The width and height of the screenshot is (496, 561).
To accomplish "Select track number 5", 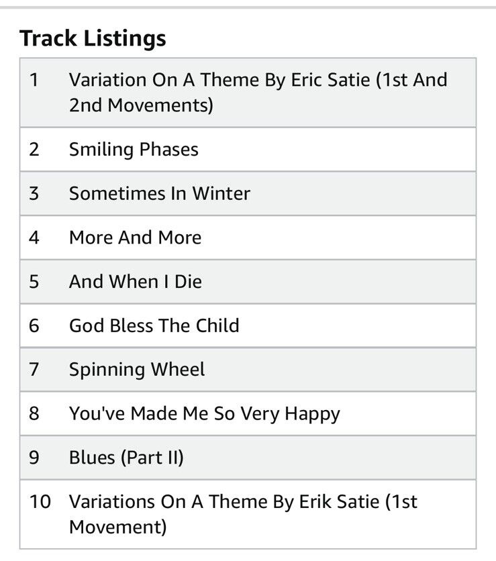I will [34, 281].
